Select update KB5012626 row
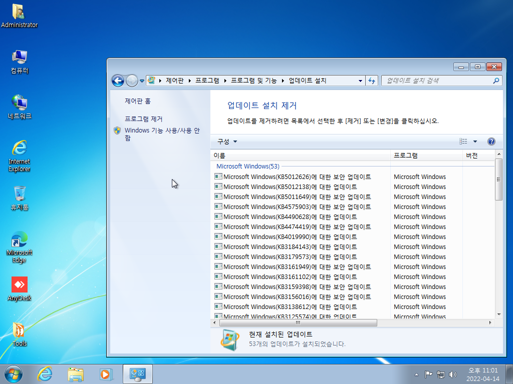Image resolution: width=513 pixels, height=384 pixels. pyautogui.click(x=352, y=177)
